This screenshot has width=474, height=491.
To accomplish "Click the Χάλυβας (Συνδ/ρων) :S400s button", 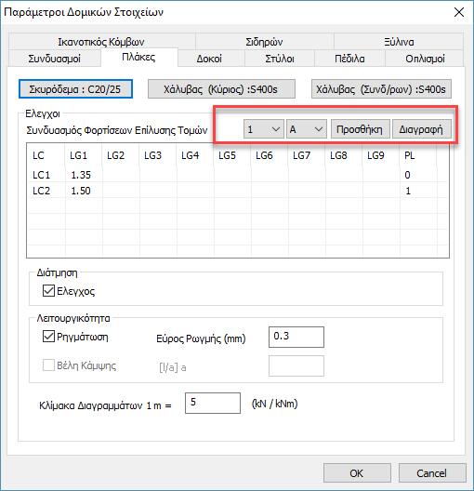I will 381,89.
